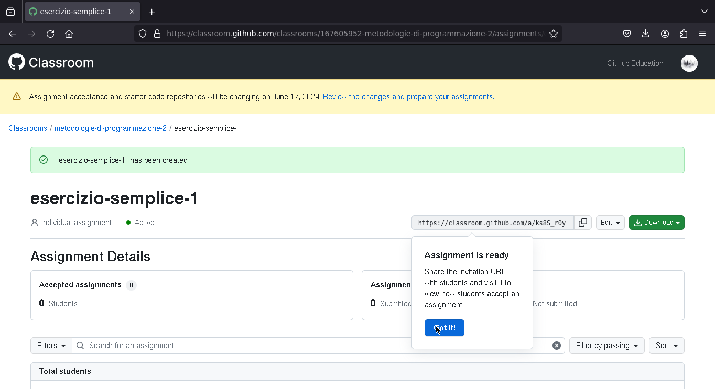Screen dimensions: 715x389
Task: Open the user avatar menu
Action: (689, 63)
